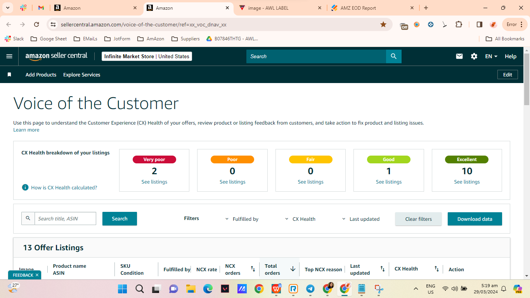The width and height of the screenshot is (530, 298).
Task: Reload the current browser page
Action: coord(36,24)
